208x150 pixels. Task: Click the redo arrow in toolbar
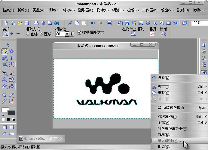click(x=100, y=23)
